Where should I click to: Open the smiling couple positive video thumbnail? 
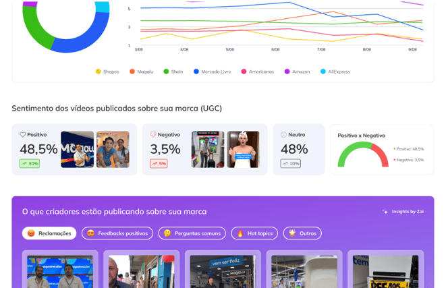[113, 149]
